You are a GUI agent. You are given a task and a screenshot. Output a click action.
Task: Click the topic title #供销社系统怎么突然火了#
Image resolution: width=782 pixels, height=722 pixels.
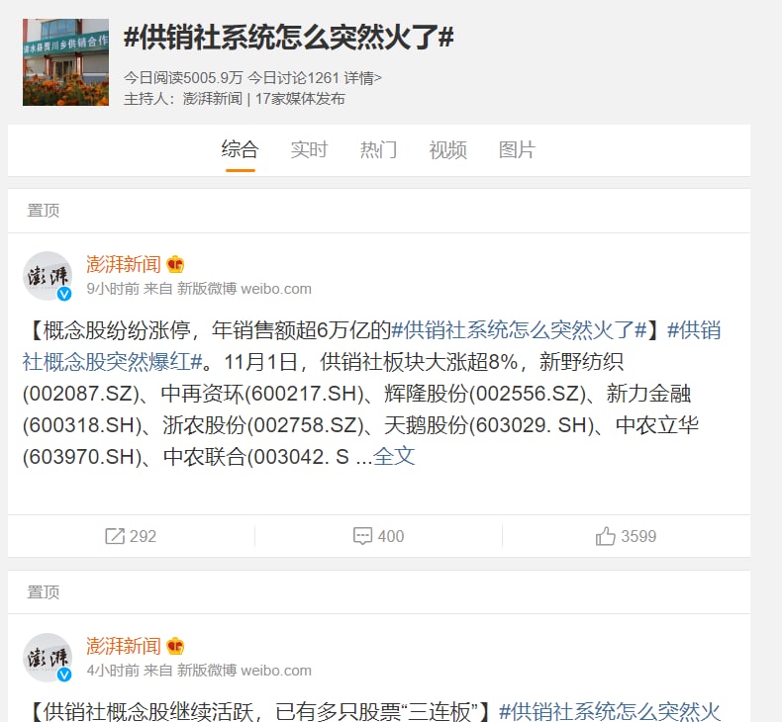[x=289, y=38]
